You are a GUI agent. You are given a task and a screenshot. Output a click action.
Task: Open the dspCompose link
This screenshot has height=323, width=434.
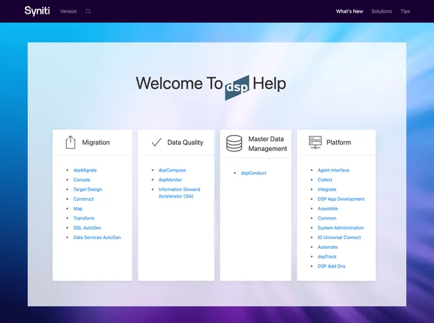(x=172, y=170)
